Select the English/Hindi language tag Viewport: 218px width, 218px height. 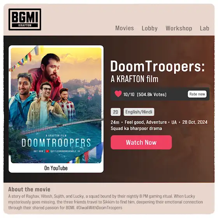tap(139, 112)
